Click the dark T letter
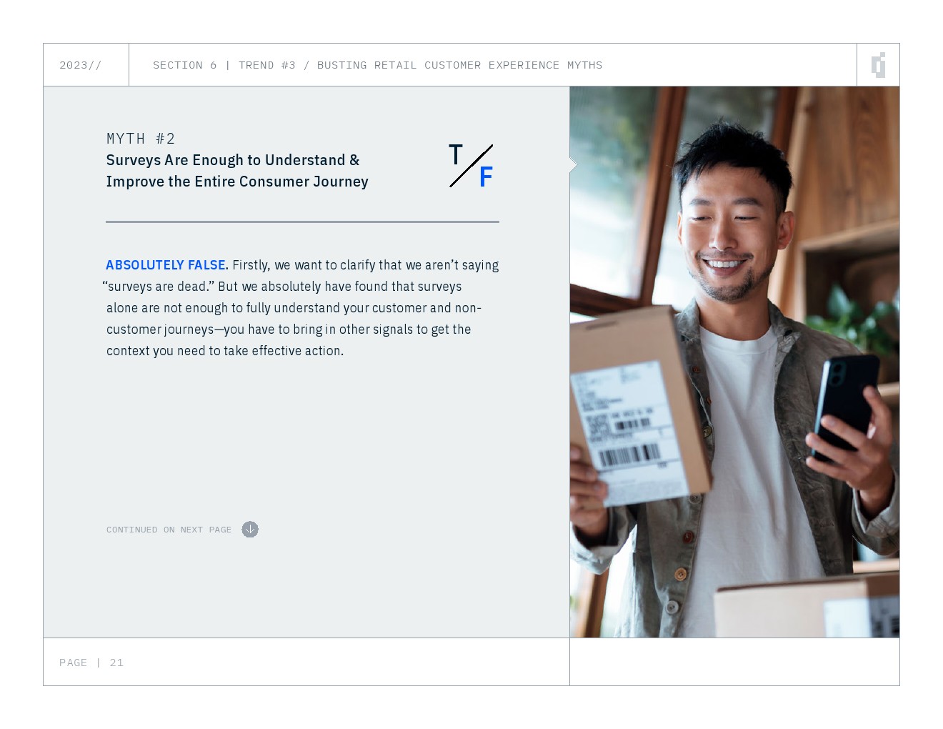This screenshot has width=943, height=729. [456, 154]
